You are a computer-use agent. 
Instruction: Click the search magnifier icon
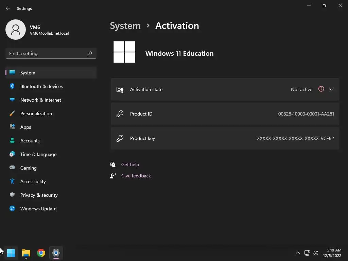90,53
